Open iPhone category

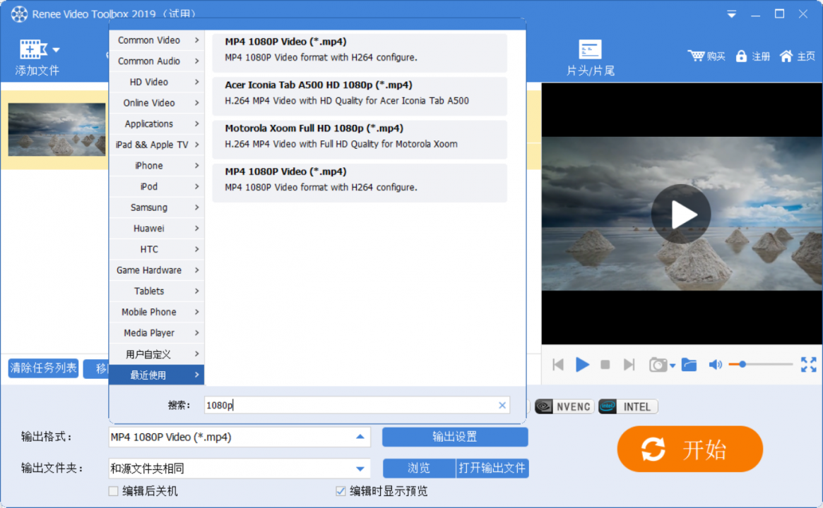[156, 167]
